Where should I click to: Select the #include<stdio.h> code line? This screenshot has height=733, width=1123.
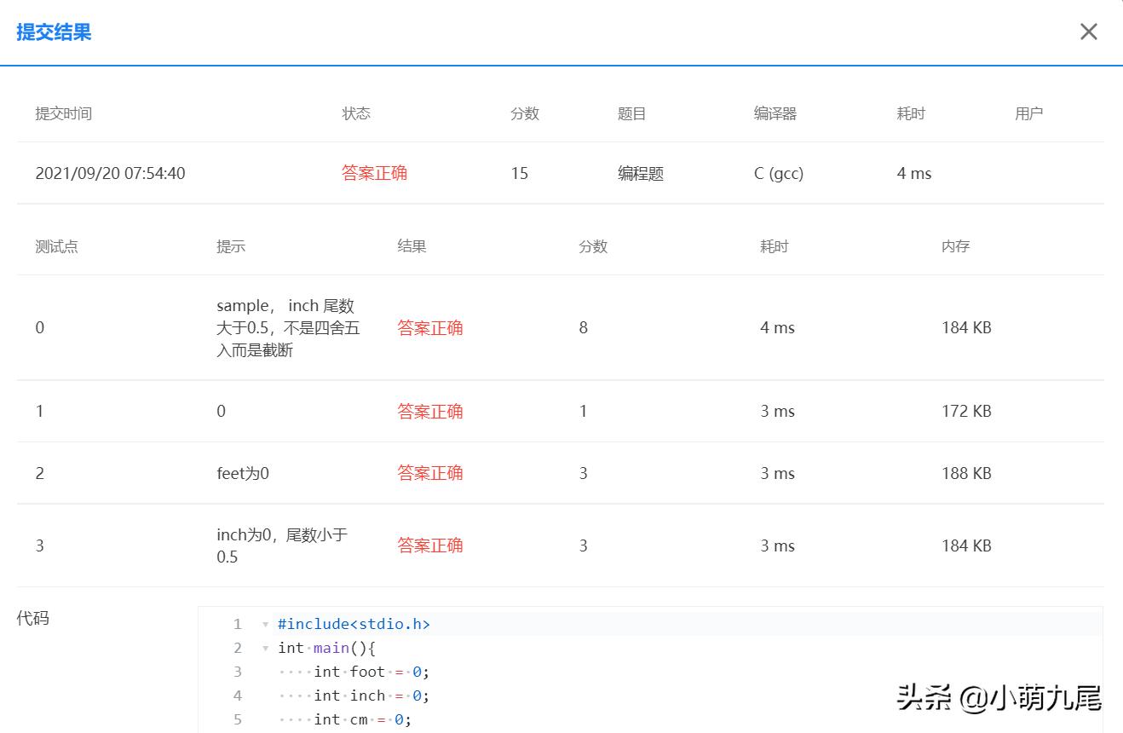tap(353, 624)
